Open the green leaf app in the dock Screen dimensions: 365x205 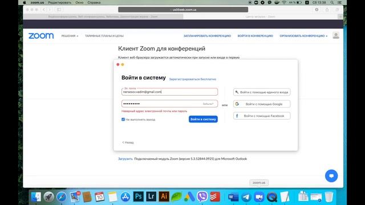tap(177, 197)
